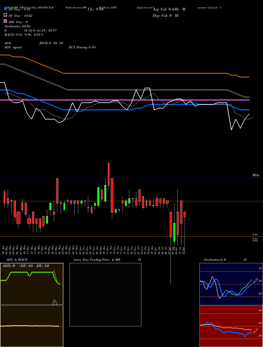
Task: Click the 41.23 label on the RSI line
Action: (255, 331)
